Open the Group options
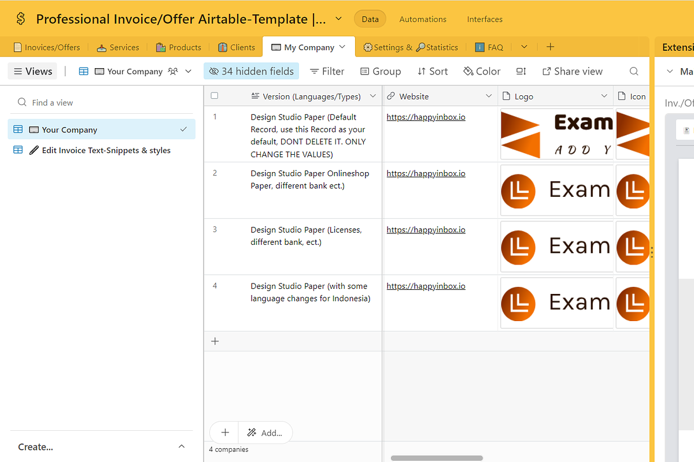Image resolution: width=694 pixels, height=462 pixels. (x=381, y=71)
